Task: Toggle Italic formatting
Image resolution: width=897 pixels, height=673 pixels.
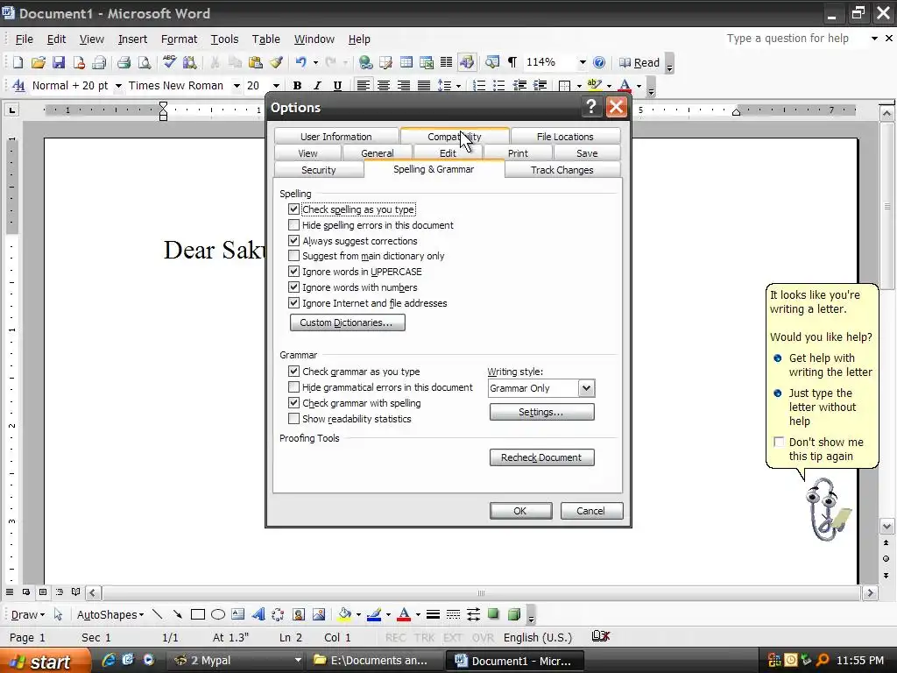Action: click(x=317, y=86)
